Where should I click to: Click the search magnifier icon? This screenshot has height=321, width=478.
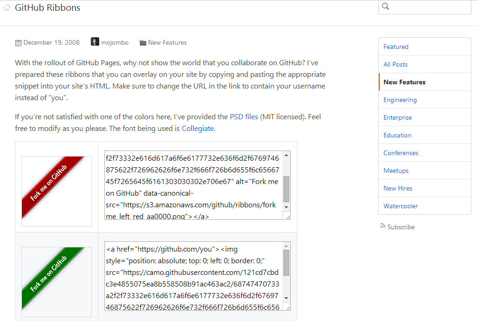coord(385,7)
